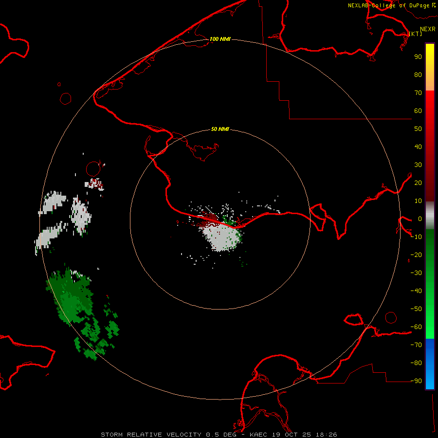
Task: Pick the gray zero-velocity segment of color bar
Action: (x=430, y=216)
